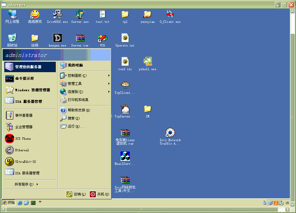Viewport: 296px width, 213px height.
Task: Open 3CX Phone from the Start menu
Action: (x=23, y=139)
